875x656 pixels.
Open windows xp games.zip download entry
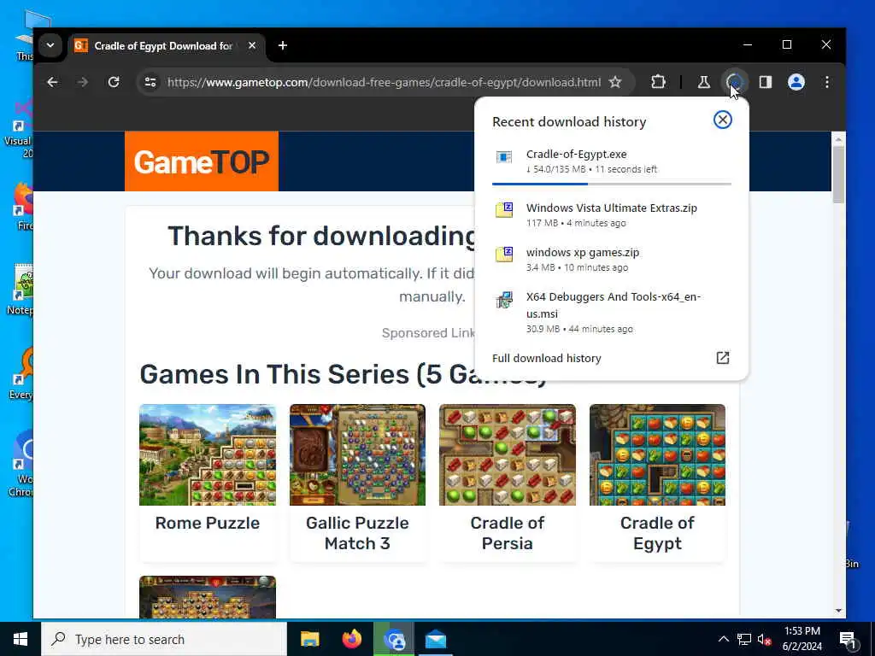pyautogui.click(x=612, y=260)
